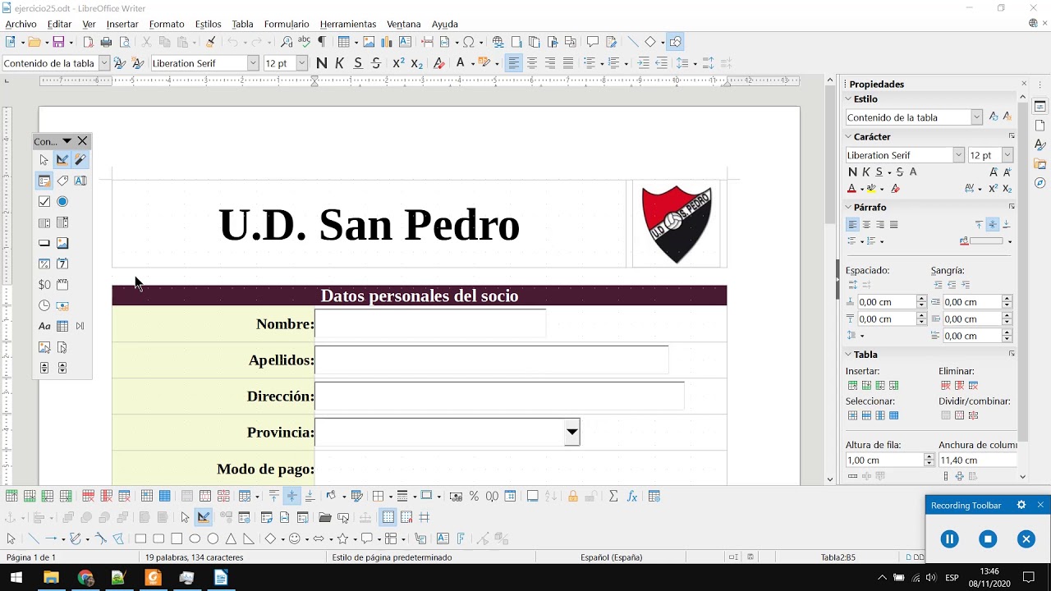The image size is (1051, 591).
Task: Click the Save document icon
Action: (58, 42)
